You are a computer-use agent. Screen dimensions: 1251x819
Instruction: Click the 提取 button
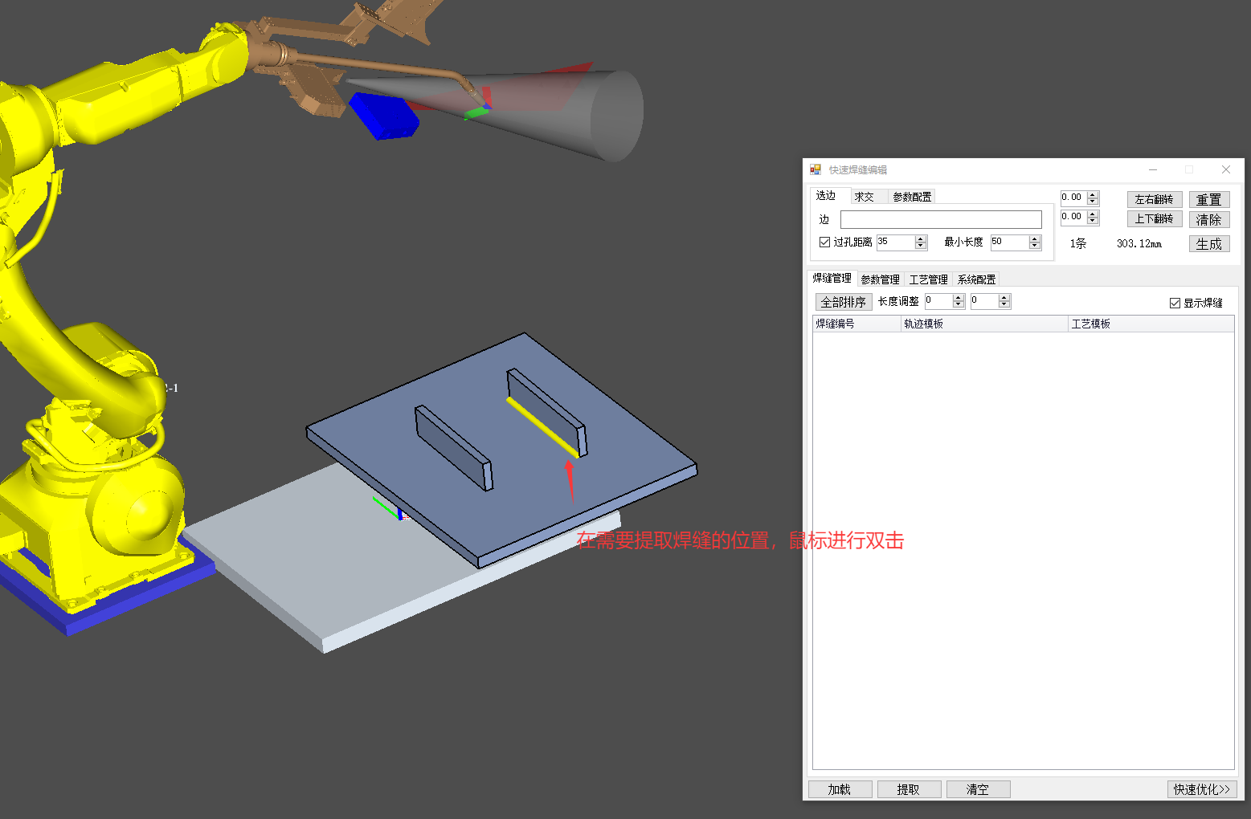pos(908,789)
